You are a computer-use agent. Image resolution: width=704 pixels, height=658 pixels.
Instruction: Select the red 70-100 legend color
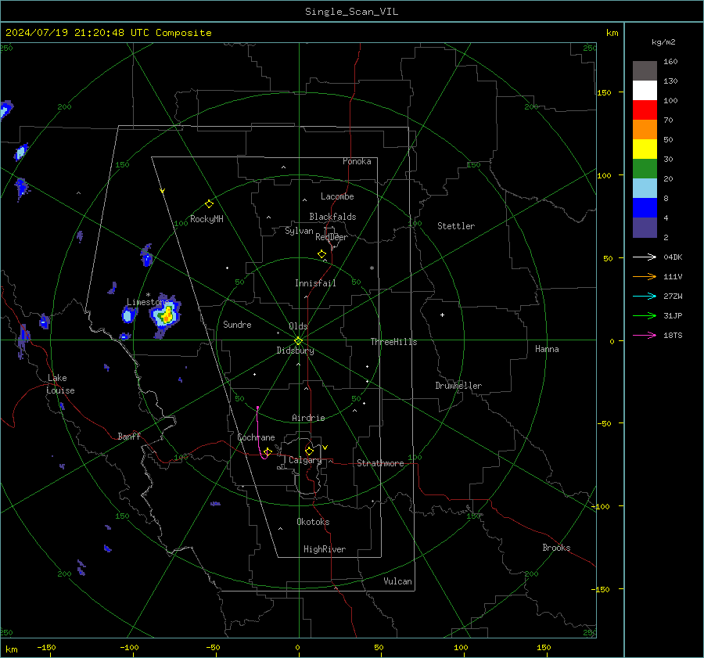coord(645,110)
